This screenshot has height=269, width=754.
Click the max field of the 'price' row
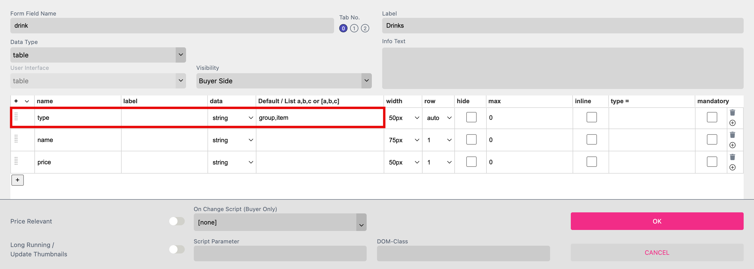point(529,162)
